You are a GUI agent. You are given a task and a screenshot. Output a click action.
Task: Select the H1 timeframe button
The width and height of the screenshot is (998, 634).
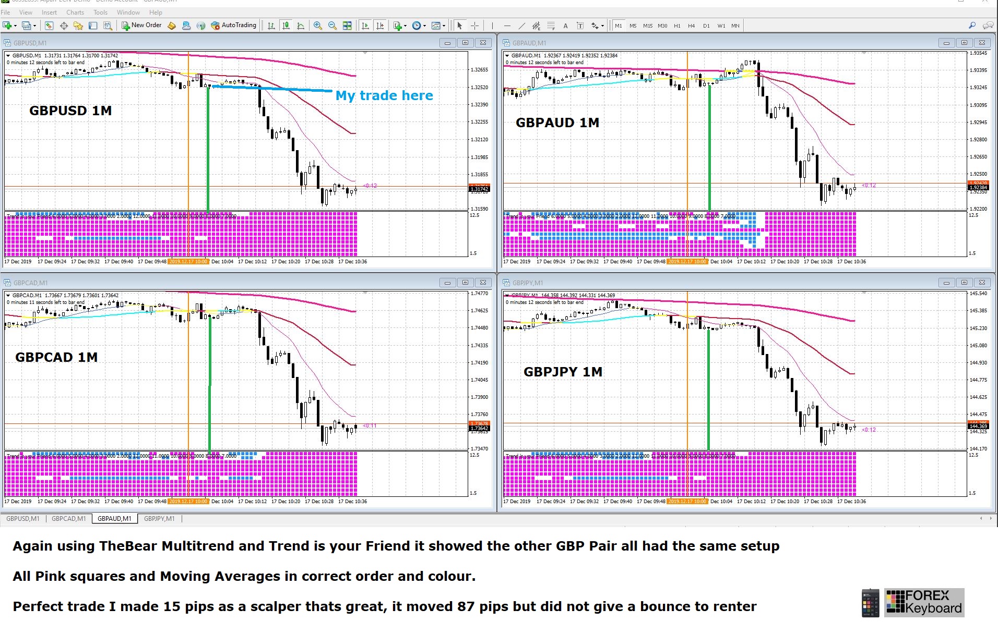coord(677,26)
